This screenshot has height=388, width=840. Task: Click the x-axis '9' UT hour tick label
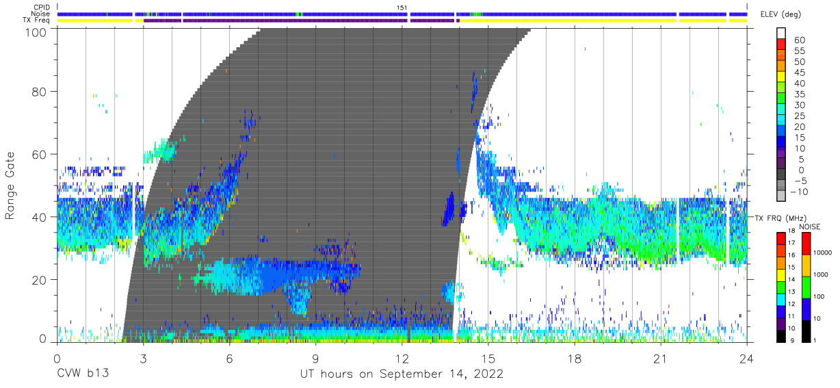(x=315, y=358)
